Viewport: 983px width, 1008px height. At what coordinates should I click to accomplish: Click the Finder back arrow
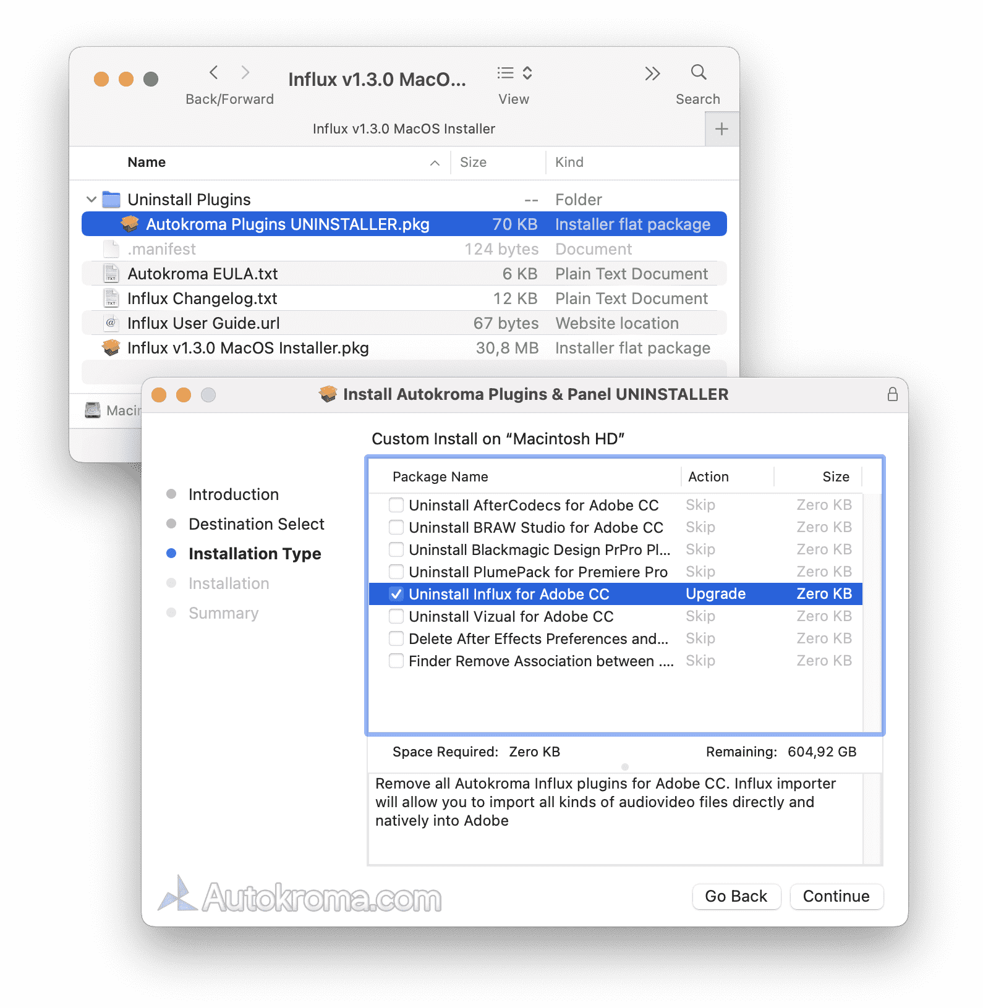coord(214,73)
